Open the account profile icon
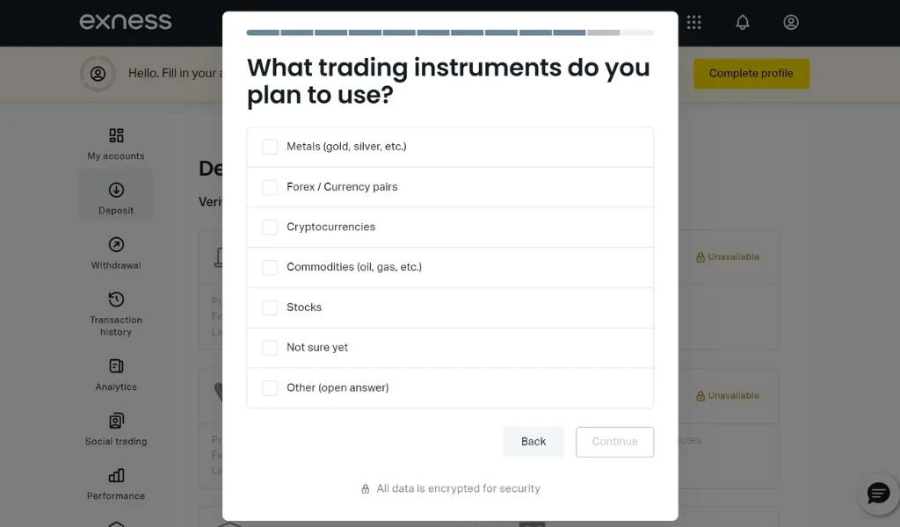Viewport: 900px width, 527px height. pyautogui.click(x=790, y=23)
